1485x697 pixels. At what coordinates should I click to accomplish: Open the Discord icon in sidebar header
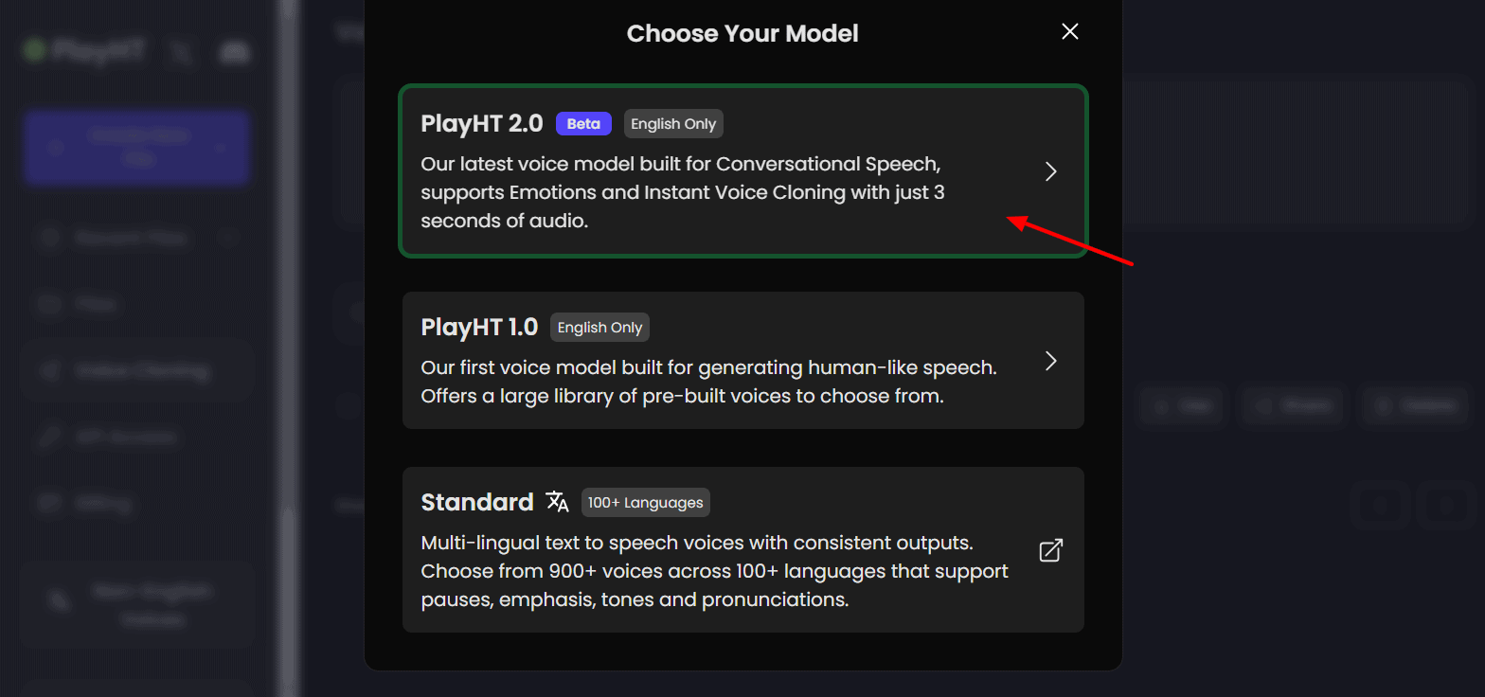(x=233, y=52)
